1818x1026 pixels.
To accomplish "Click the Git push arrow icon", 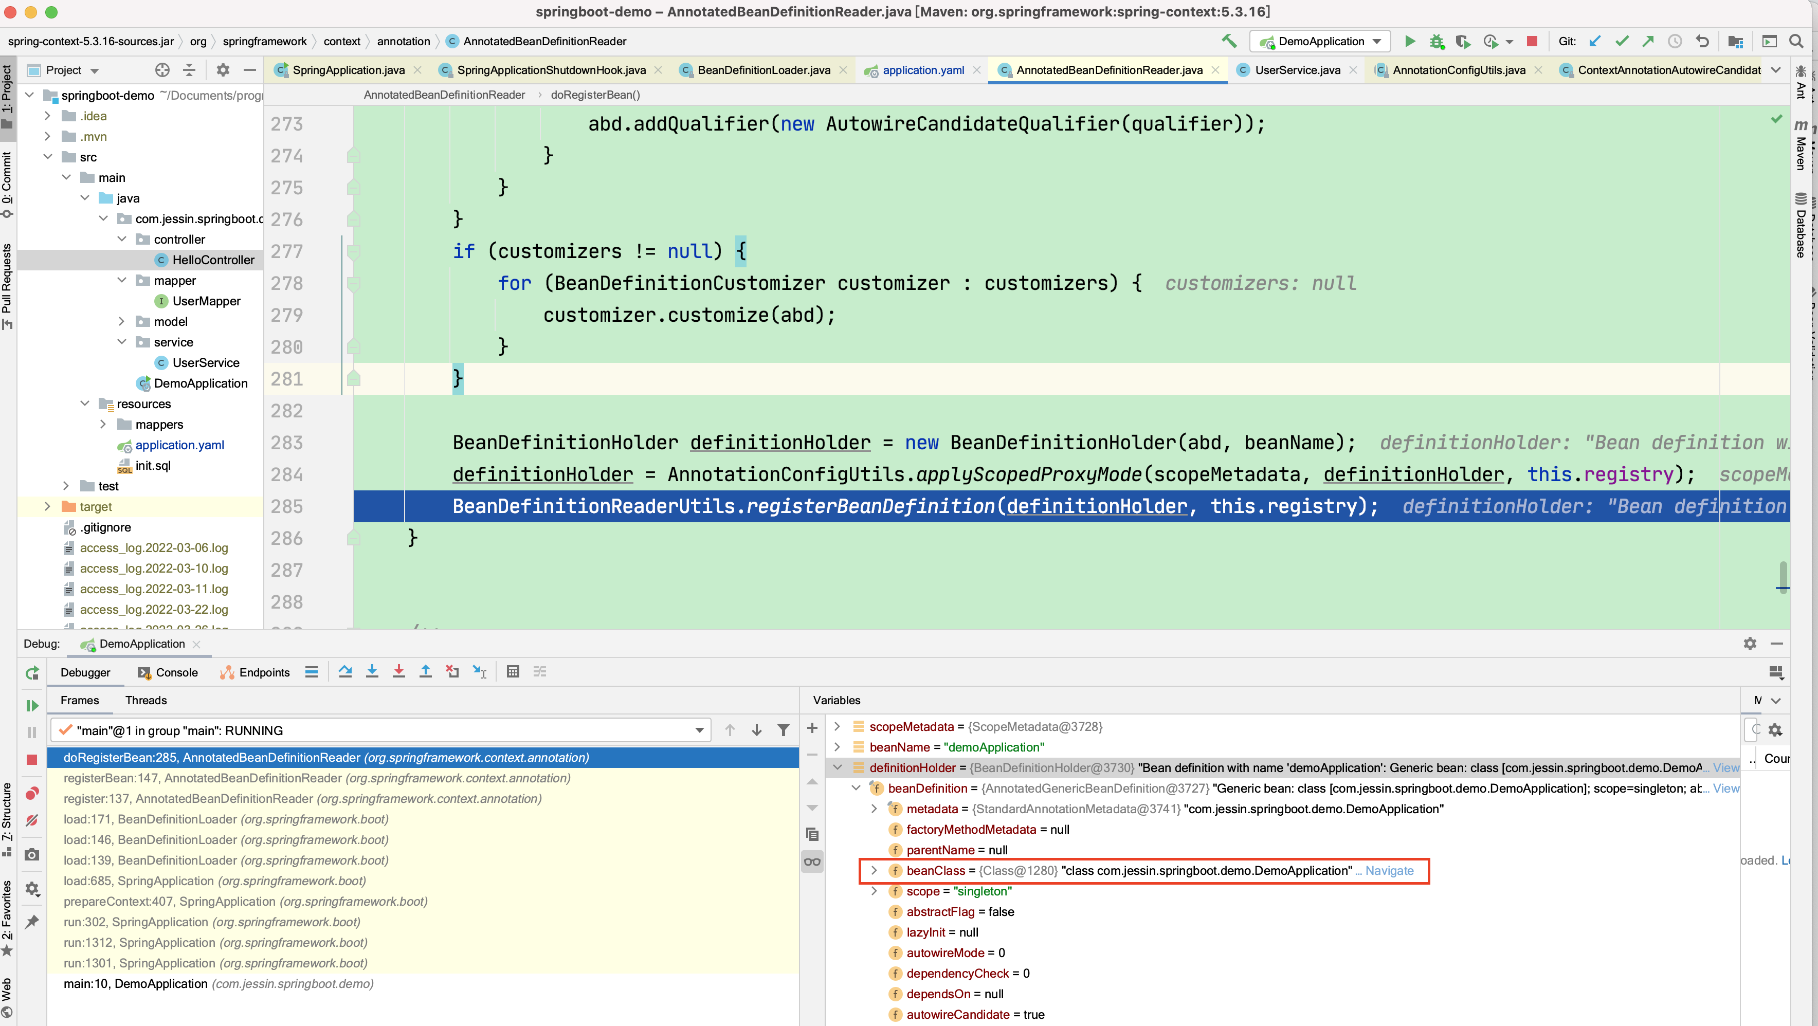I will [x=1648, y=41].
